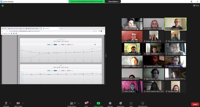
Task: Select Elizaveta Rudeleva's highlighted video tile
Action: click(x=175, y=24)
